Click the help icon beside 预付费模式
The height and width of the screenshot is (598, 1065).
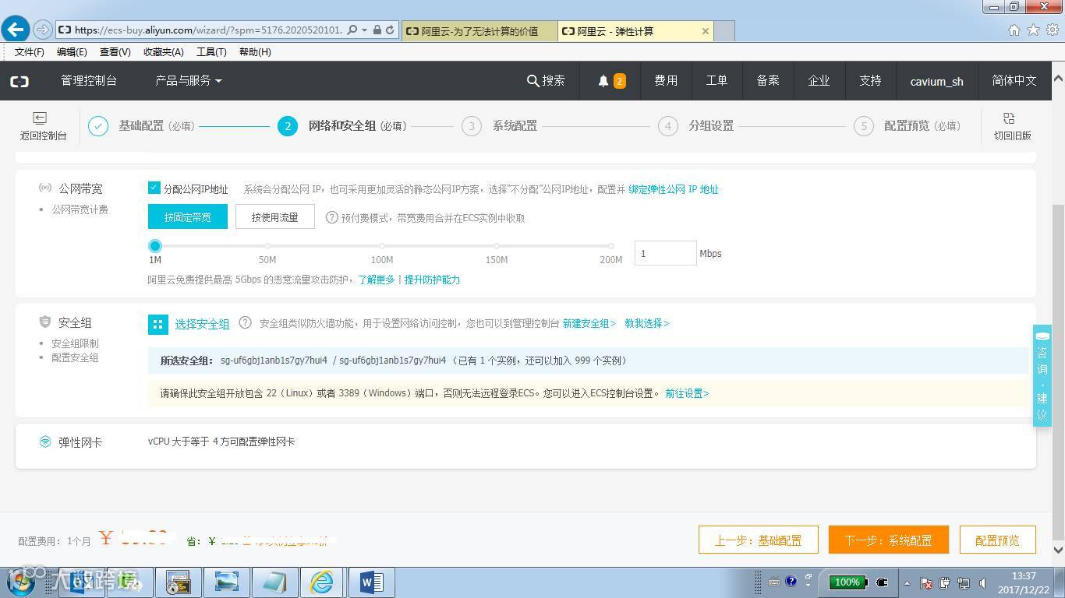click(331, 218)
